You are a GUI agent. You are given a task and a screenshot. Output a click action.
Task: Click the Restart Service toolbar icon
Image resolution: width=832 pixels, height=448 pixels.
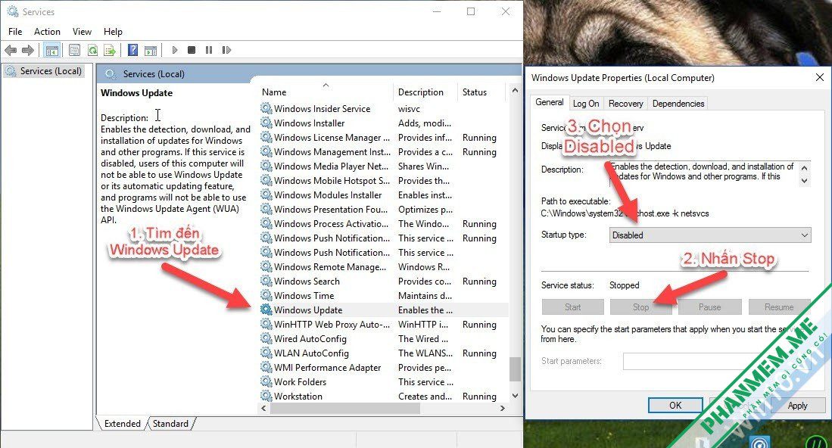226,50
